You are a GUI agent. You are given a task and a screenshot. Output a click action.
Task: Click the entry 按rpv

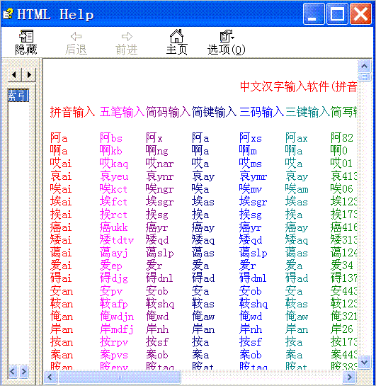pyautogui.click(x=114, y=342)
